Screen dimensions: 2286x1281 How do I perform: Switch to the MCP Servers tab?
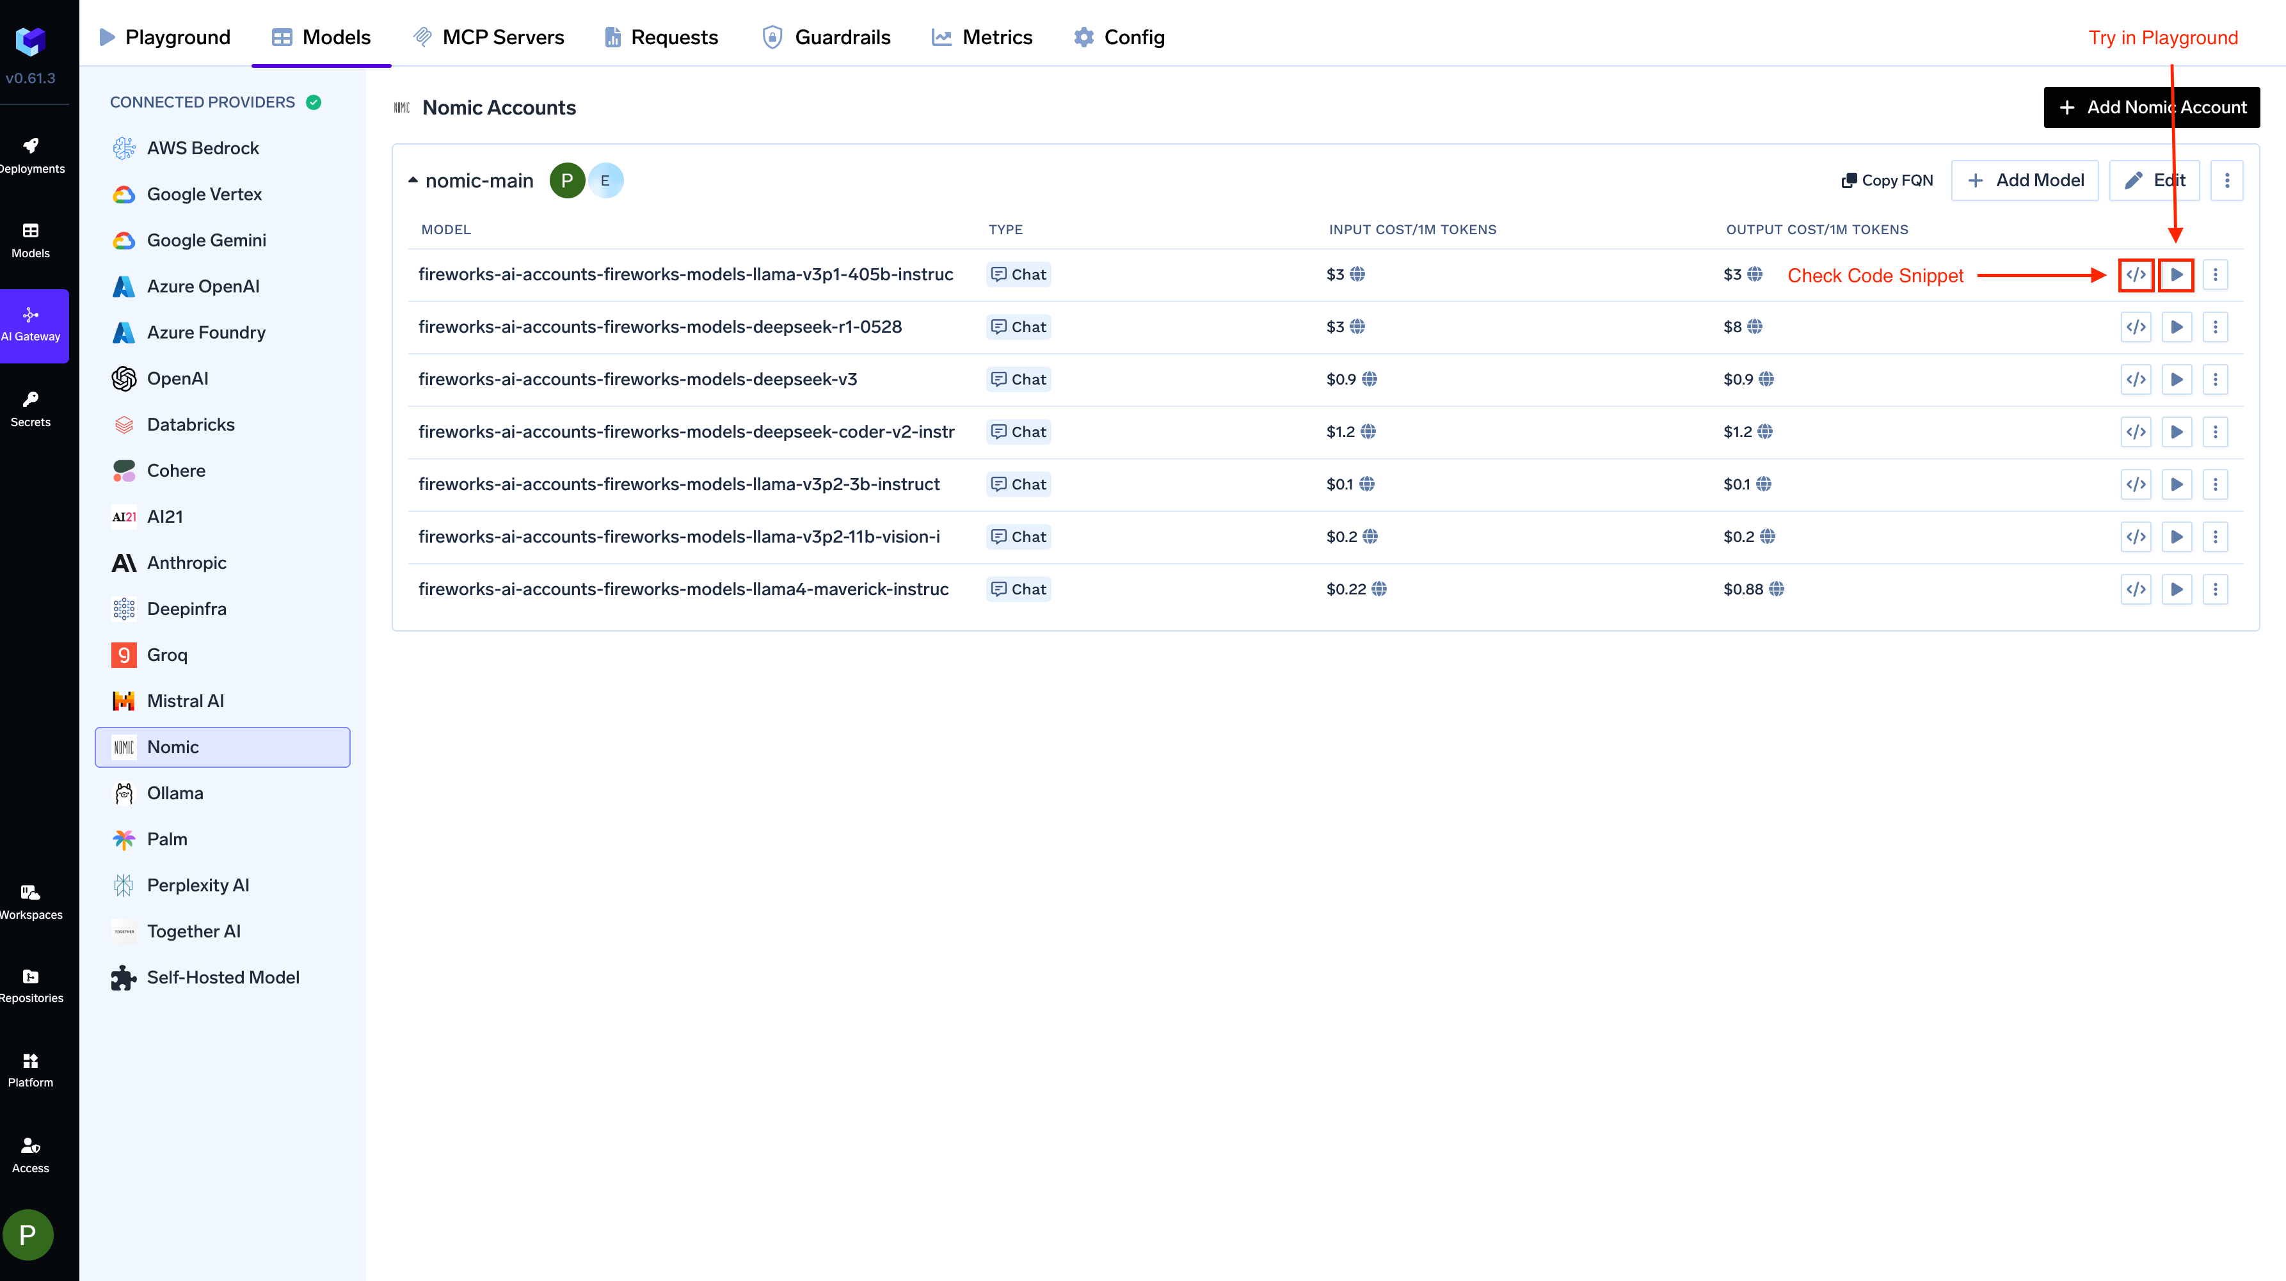tap(489, 37)
